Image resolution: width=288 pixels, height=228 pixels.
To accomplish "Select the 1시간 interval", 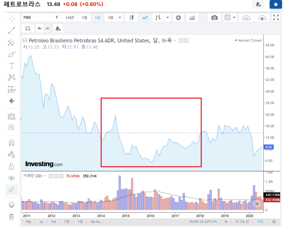I will click(x=70, y=18).
